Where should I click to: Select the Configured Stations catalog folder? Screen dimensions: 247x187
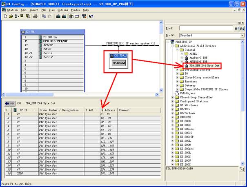[194, 101]
